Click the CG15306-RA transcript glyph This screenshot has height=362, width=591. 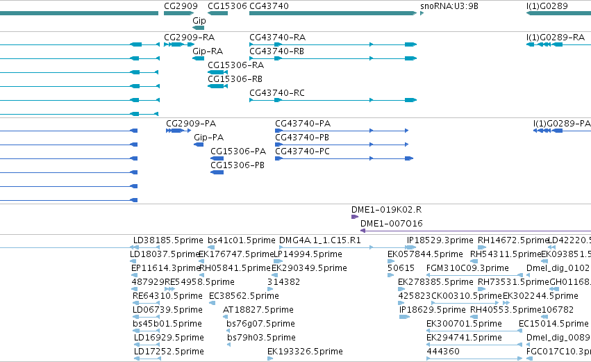point(217,72)
